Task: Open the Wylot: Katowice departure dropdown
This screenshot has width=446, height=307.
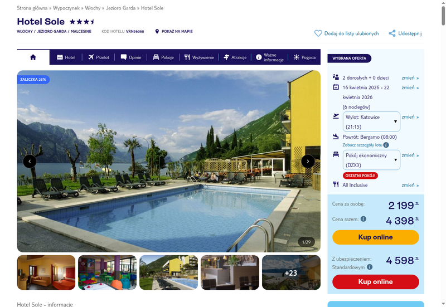Action: pyautogui.click(x=371, y=121)
